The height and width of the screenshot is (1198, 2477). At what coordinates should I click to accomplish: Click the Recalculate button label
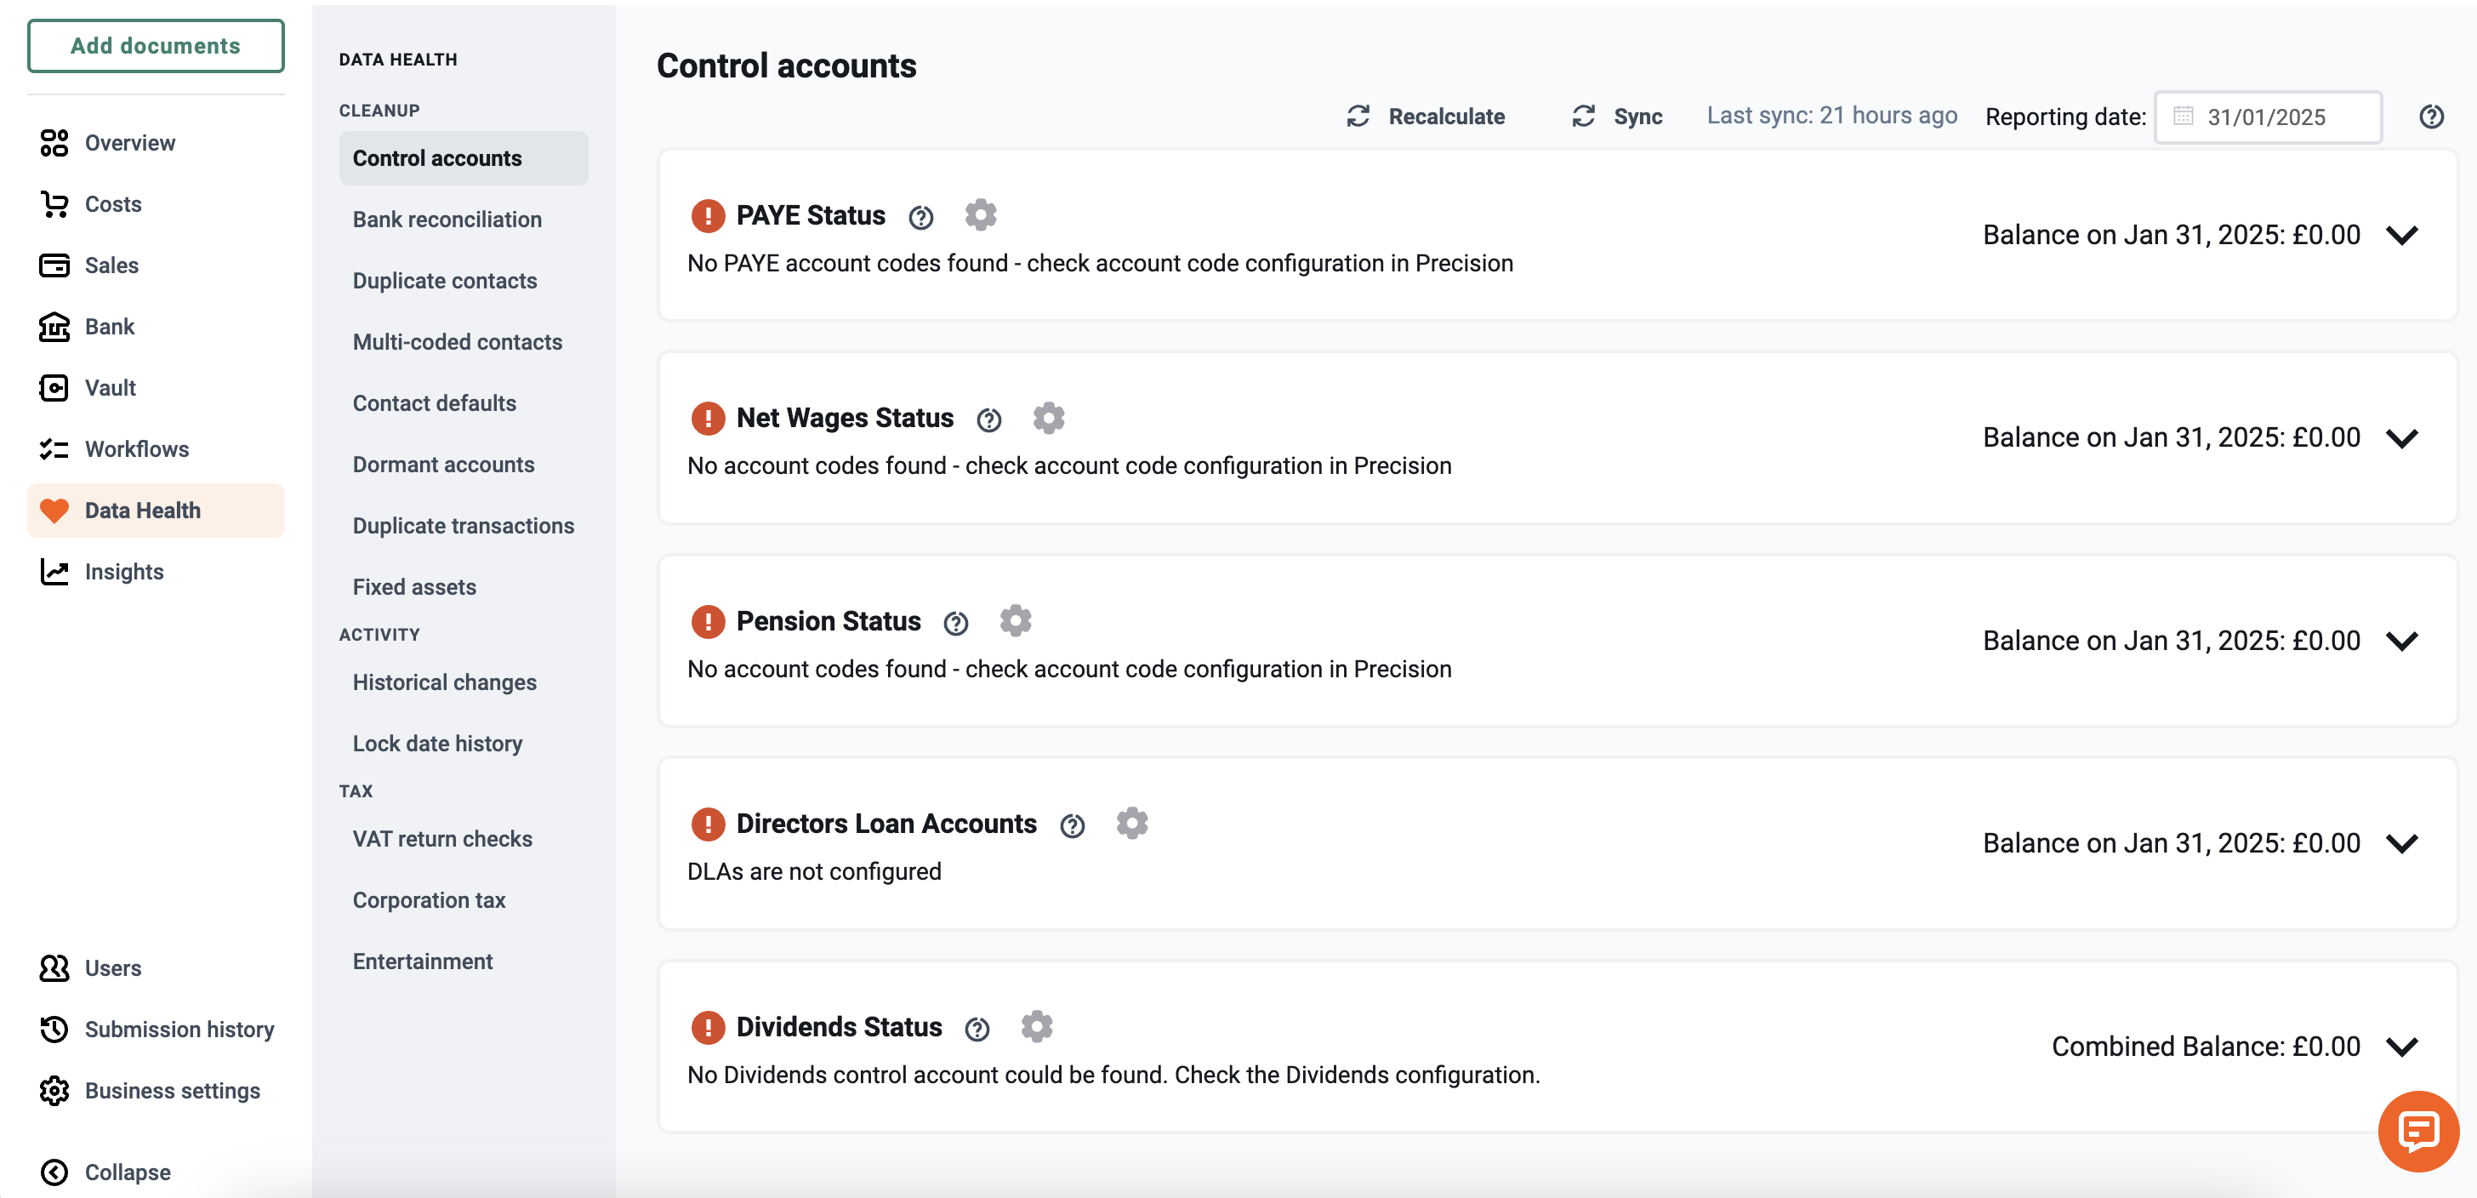click(1446, 117)
